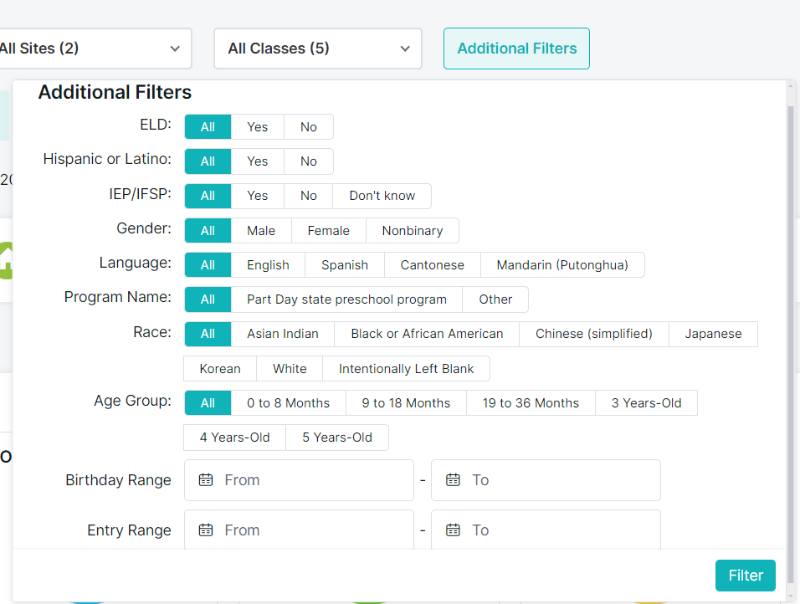
Task: Filter Language by English
Action: [x=268, y=264]
